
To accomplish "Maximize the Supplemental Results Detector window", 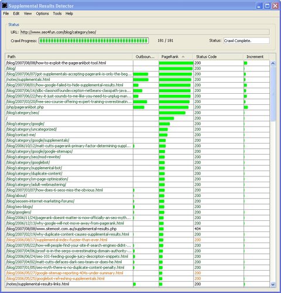I will tap(267, 6).
